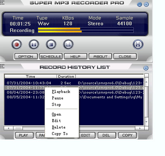Click the horizontal scrollbar right arrow
This screenshot has width=165, height=156.
click(x=140, y=128)
